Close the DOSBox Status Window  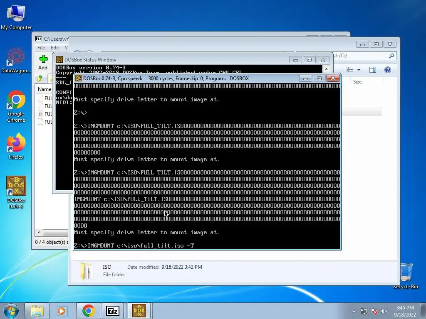tap(323, 60)
